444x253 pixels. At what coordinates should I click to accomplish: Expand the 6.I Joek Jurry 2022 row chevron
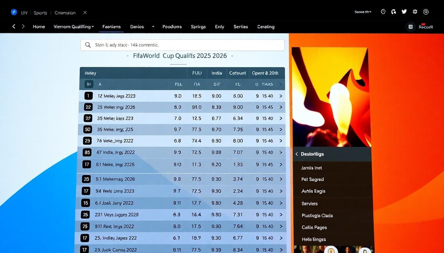tap(281, 203)
